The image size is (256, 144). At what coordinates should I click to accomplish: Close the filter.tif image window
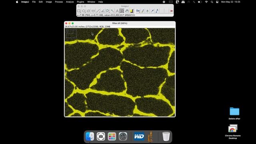tap(66, 23)
